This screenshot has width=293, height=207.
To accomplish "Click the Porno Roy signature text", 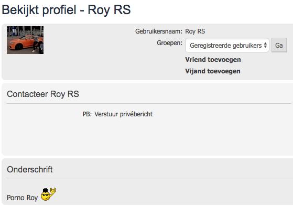I will pos(22,198).
